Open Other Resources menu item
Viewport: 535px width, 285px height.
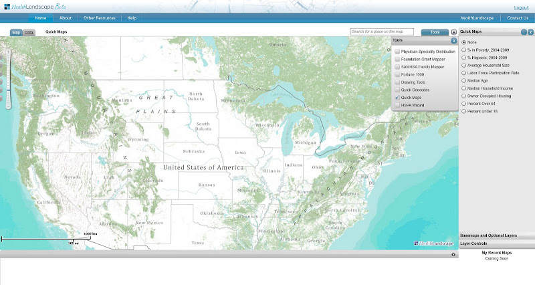[x=99, y=18]
